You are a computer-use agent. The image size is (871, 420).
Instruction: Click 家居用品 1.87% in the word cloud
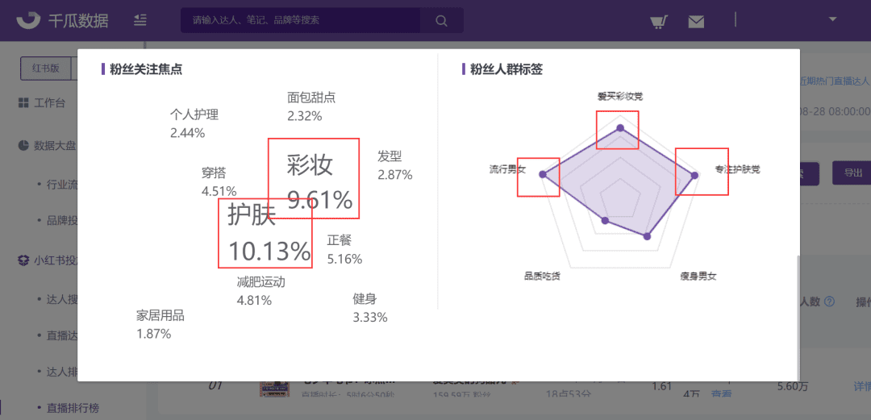tap(160, 325)
